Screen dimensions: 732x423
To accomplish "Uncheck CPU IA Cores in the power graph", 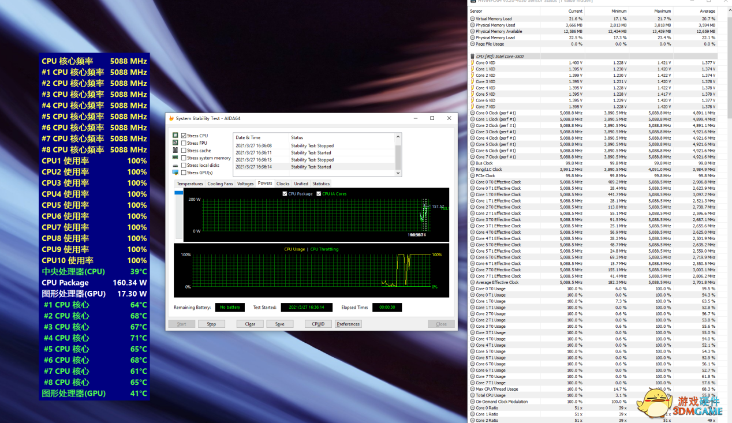I will point(319,194).
